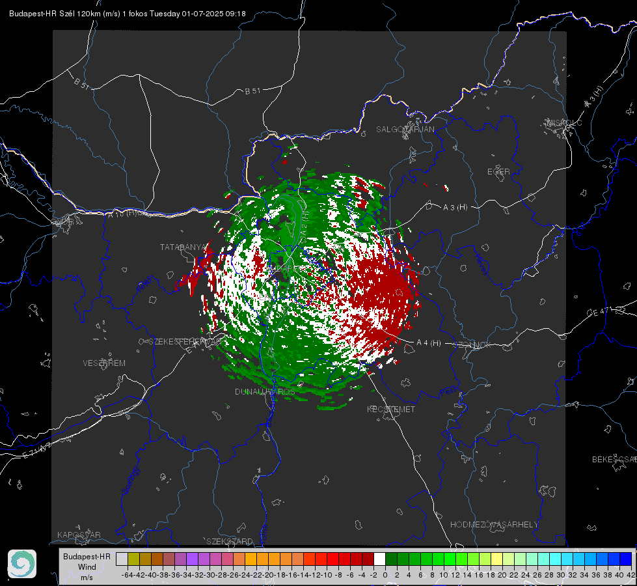Click the A 3 (H) label east of Budapest
This screenshot has width=637, height=586.
[x=455, y=207]
